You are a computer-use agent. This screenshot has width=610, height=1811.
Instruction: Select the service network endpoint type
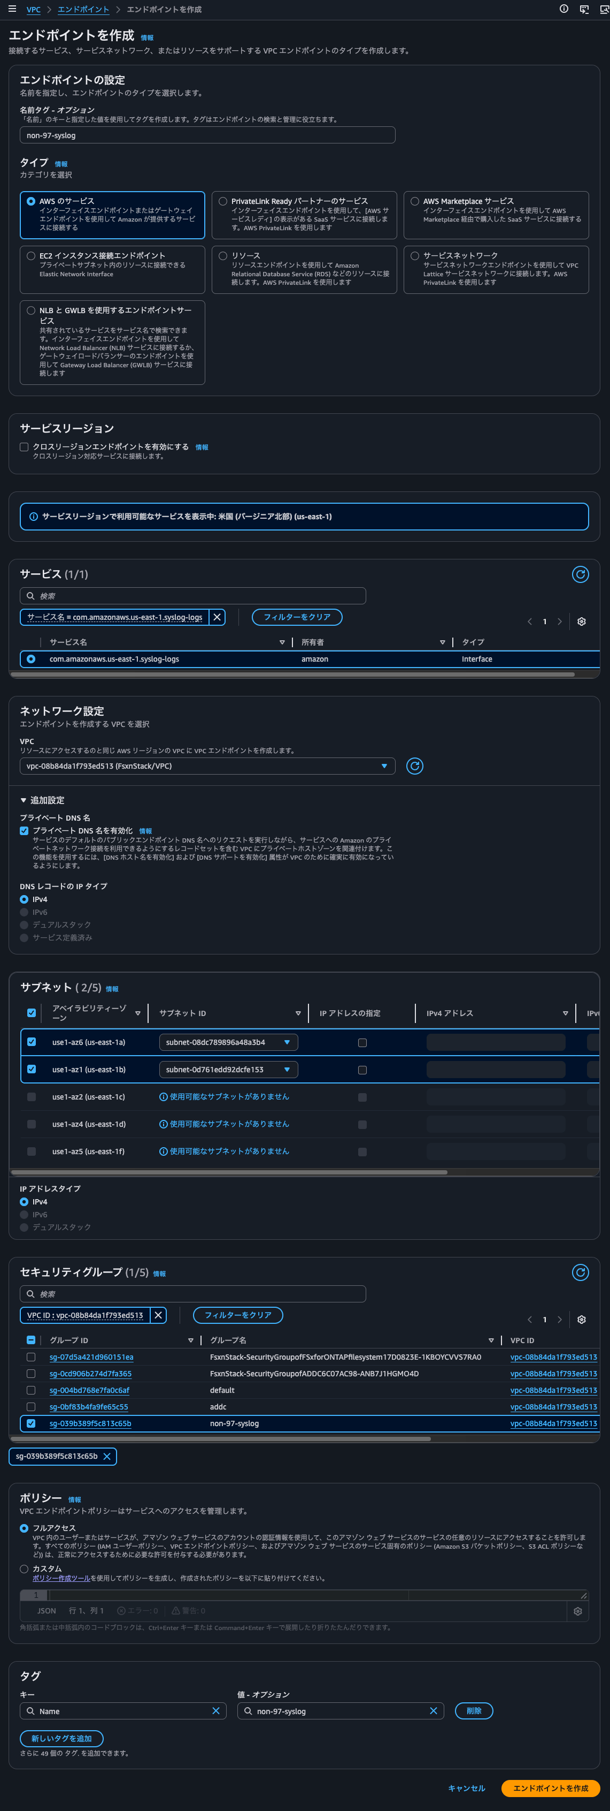pos(415,256)
